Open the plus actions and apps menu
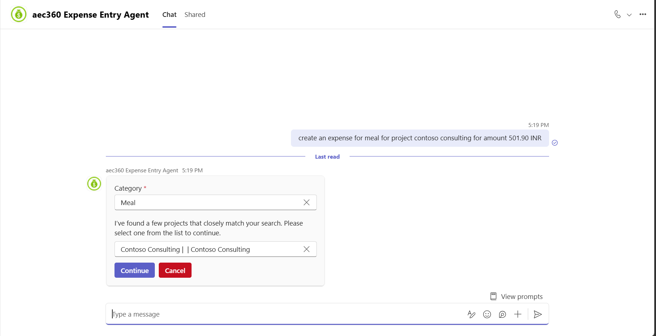 coord(518,314)
